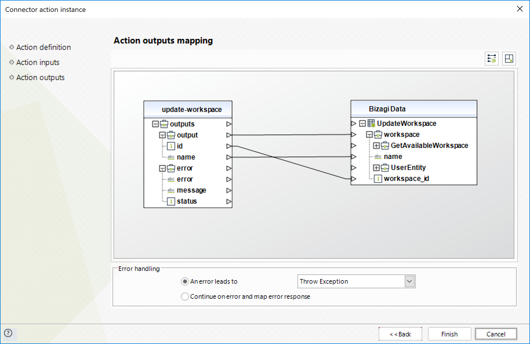
Task: Select the status attribute row
Action: [187, 201]
